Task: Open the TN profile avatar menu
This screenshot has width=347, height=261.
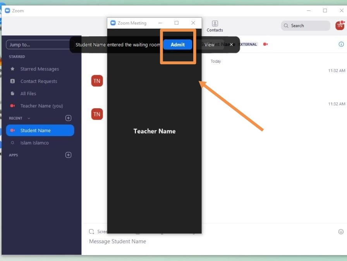Action: point(340,26)
